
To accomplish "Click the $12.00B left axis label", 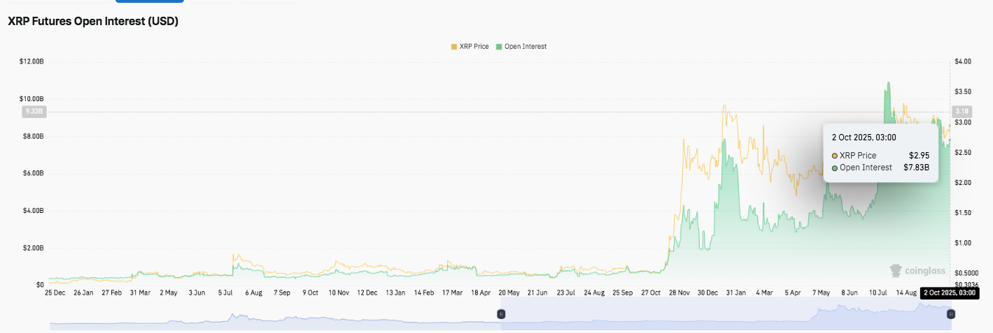I will 31,62.
